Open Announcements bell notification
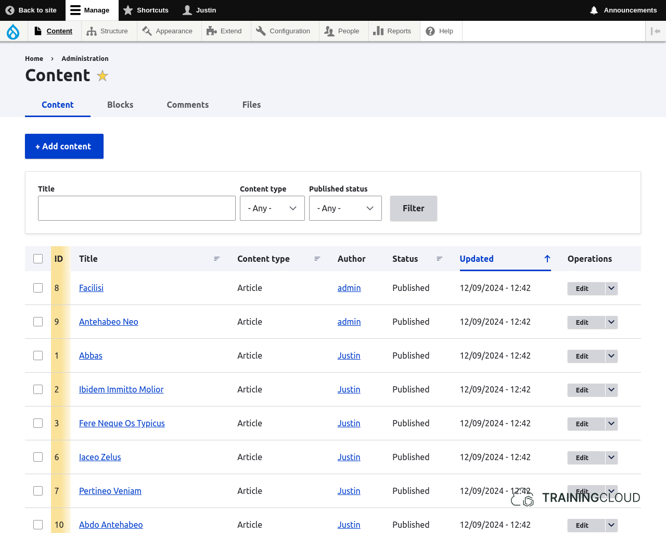Viewport: 666px width, 533px height. pos(623,10)
